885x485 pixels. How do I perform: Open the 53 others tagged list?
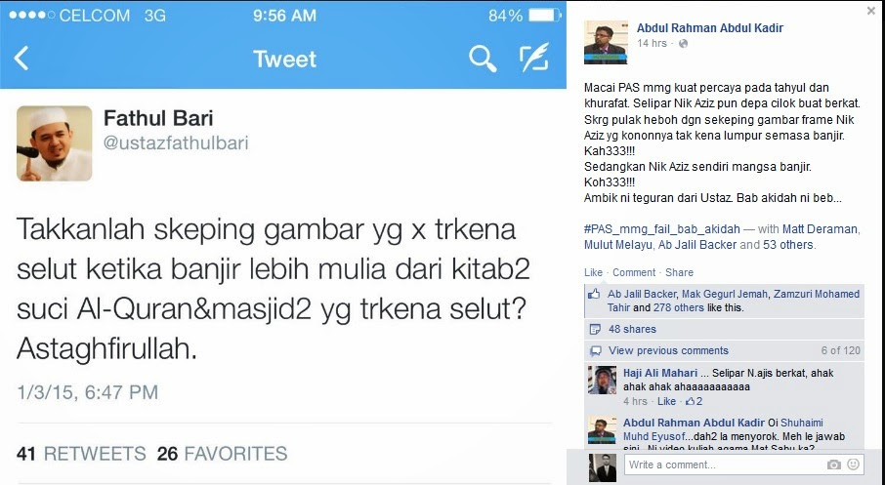[788, 245]
